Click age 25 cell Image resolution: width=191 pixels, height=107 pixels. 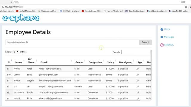[x=138, y=92]
